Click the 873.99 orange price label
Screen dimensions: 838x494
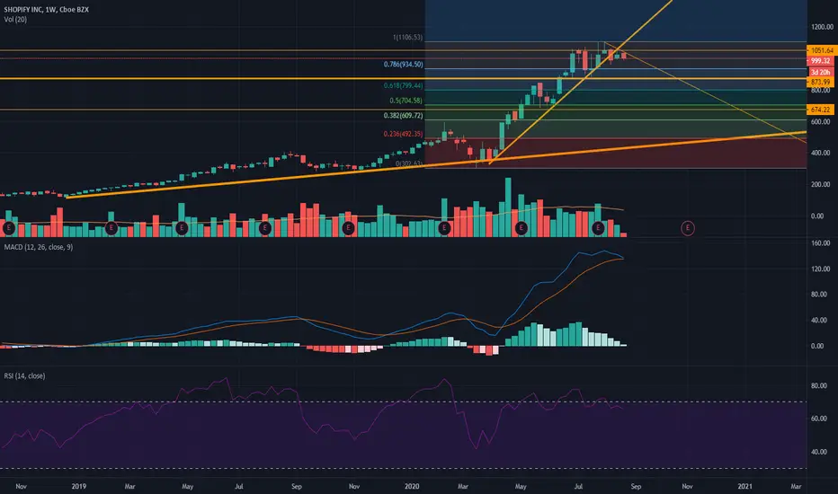[822, 82]
